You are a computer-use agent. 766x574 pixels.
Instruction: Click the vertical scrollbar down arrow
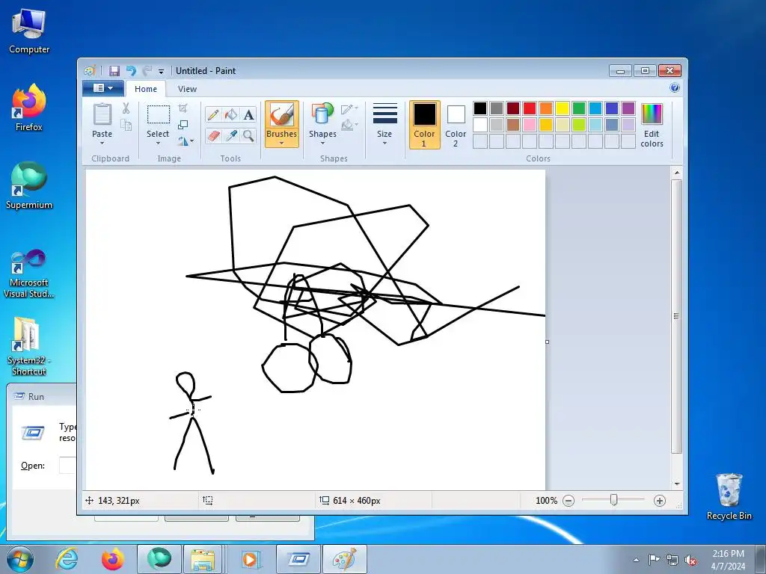[x=676, y=484]
